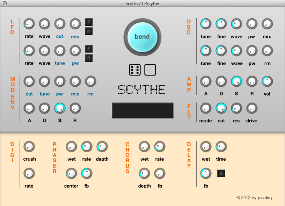Select the Chorus depth knob

pyautogui.click(x=144, y=173)
